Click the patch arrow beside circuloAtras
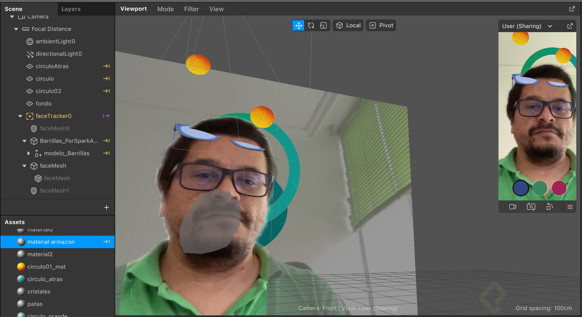 coord(106,66)
